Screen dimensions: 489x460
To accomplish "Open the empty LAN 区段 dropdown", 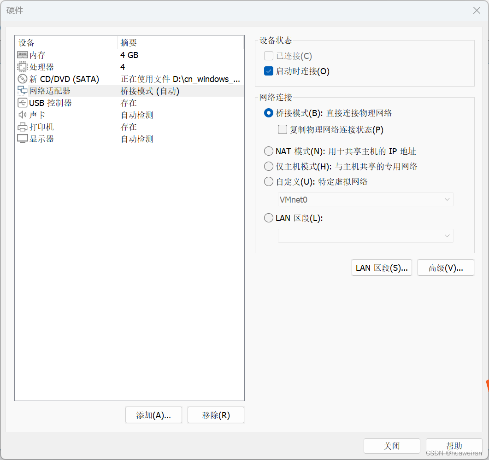I will click(x=365, y=236).
